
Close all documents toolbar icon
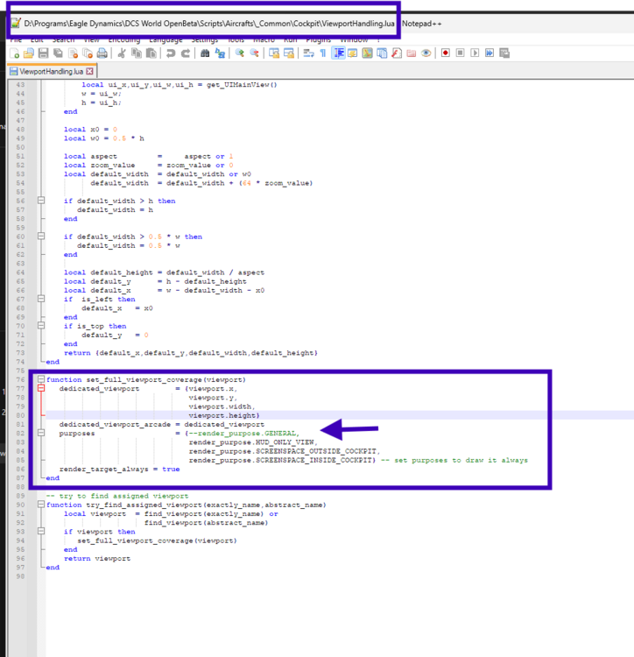pos(88,53)
